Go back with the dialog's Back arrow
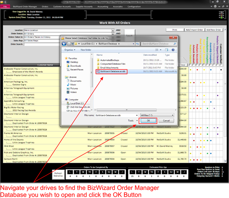This screenshot has height=198, width=229. pyautogui.click(x=64, y=44)
